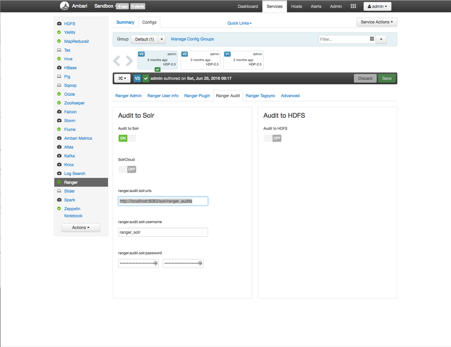Click the apps grid icon in top bar

click(353, 6)
